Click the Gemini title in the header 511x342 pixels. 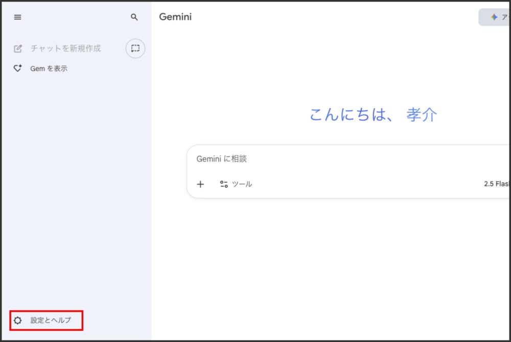[x=175, y=17]
